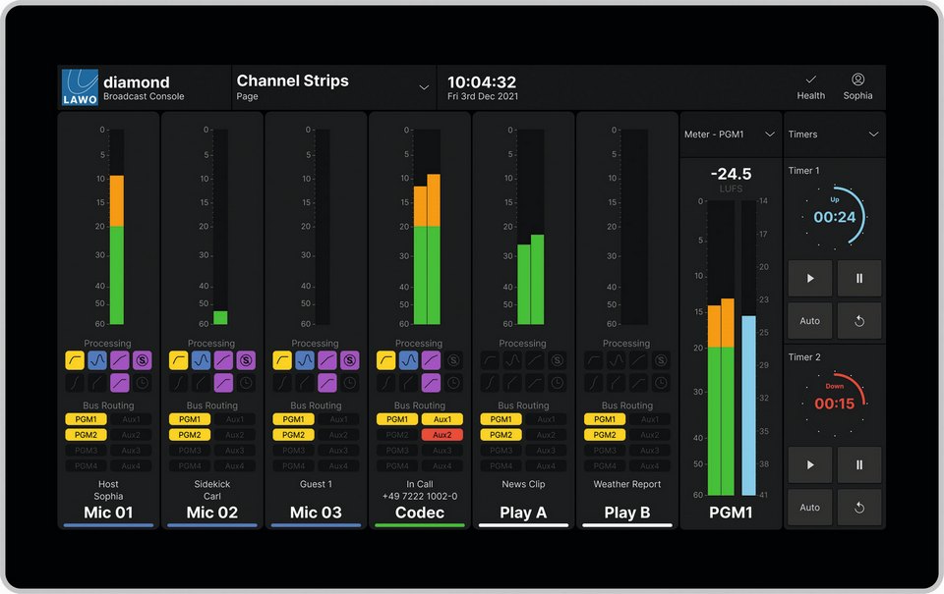Screen dimensions: 944x594
Task: Enable Aux1 routing on Play A strip
Action: [x=546, y=419]
